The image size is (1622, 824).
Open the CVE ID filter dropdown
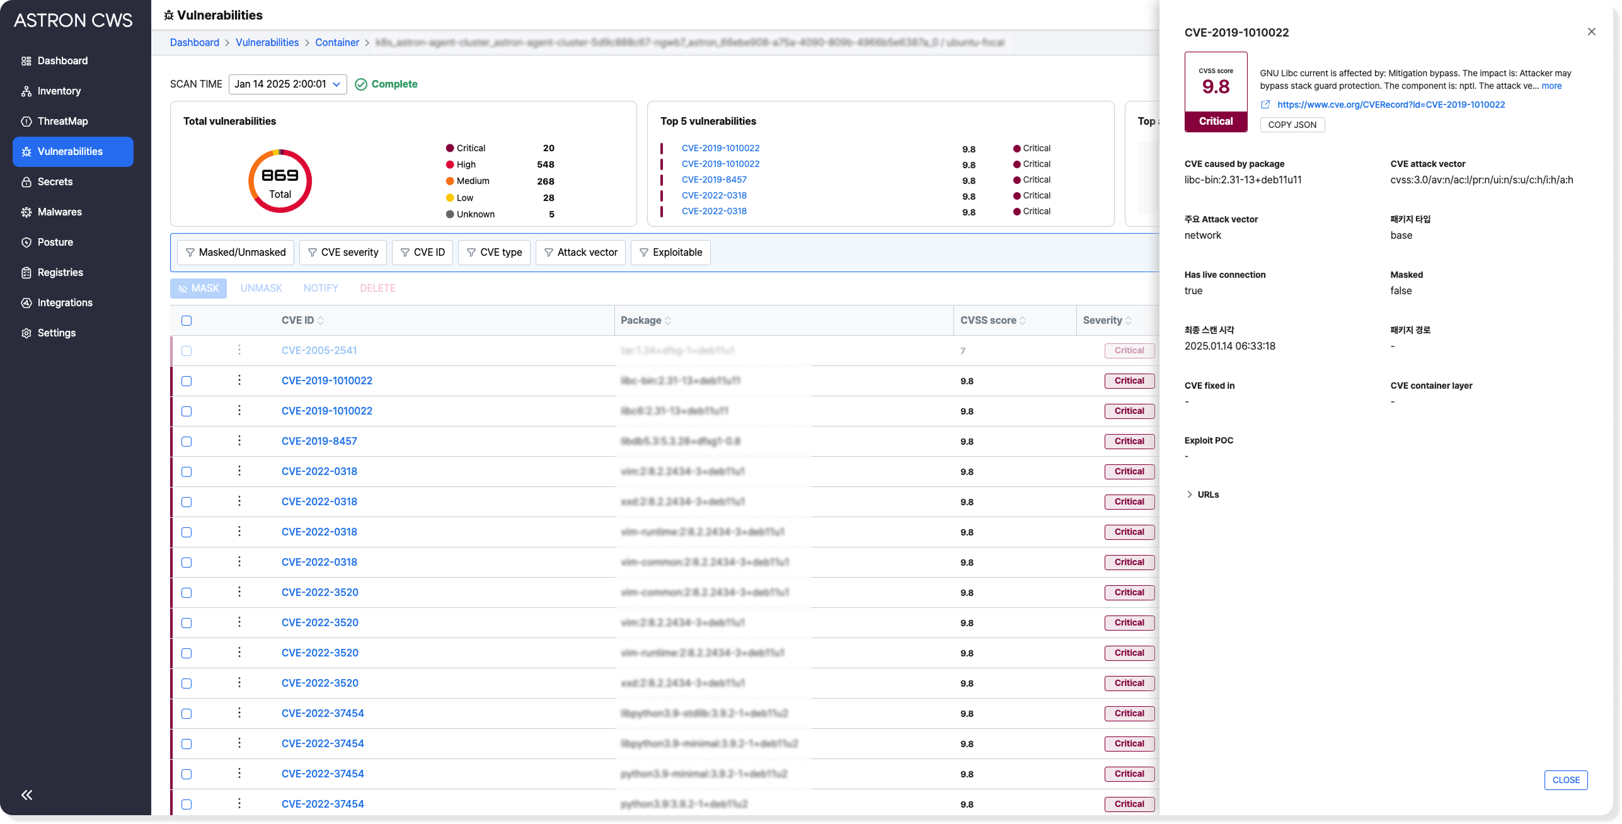[422, 253]
